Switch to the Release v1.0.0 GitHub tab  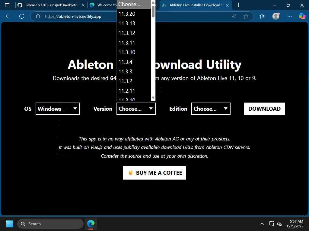(x=52, y=5)
